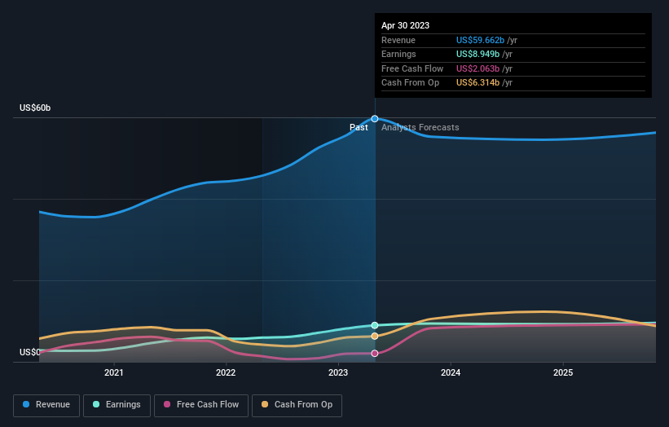Viewport: 669px width, 427px height.
Task: Toggle the Earnings legend button
Action: pos(117,405)
